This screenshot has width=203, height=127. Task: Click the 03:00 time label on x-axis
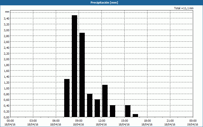point(33,121)
